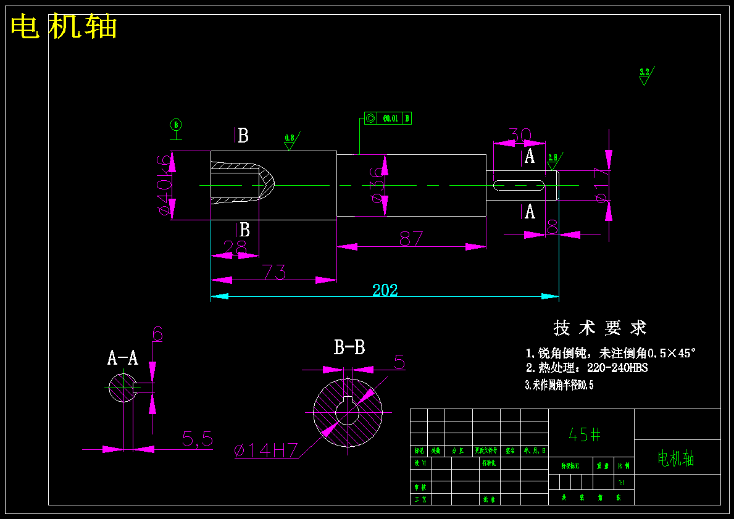734x519 pixels.
Task: Select the 工艺 row label
Action: 421,499
